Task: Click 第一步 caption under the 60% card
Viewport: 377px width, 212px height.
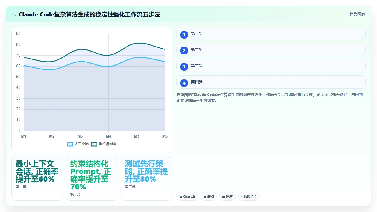Action: [21, 187]
